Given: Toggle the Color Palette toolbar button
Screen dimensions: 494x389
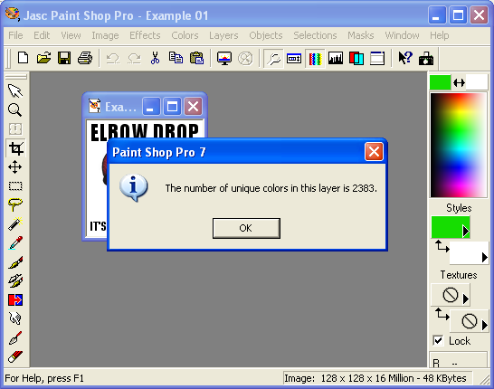Looking at the screenshot, I should pos(315,58).
